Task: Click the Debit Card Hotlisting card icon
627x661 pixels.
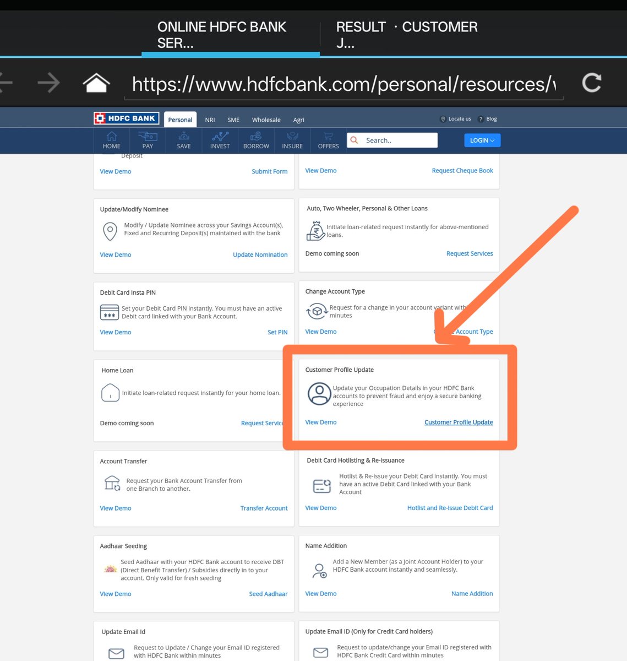Action: coord(322,486)
